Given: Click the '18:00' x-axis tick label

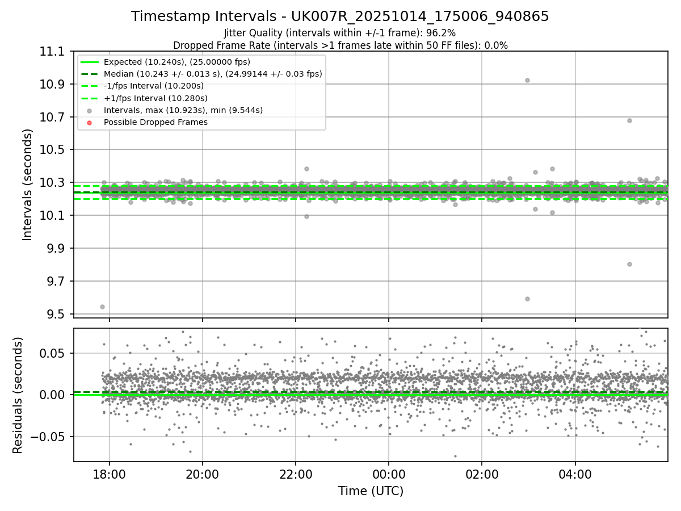Looking at the screenshot, I should pos(110,473).
